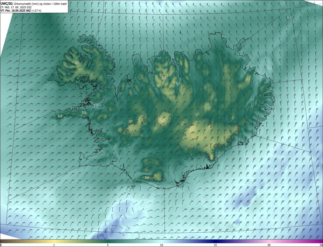Viewport: 323px width, 247px height.
Task: Select the valid time "VT: Fim. 18.09.2025 06Z (+27 h)"
Action: pyautogui.click(x=21, y=11)
